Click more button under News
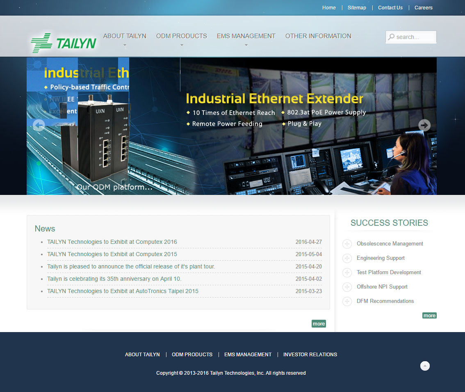Image resolution: width=465 pixels, height=392 pixels. [x=319, y=324]
